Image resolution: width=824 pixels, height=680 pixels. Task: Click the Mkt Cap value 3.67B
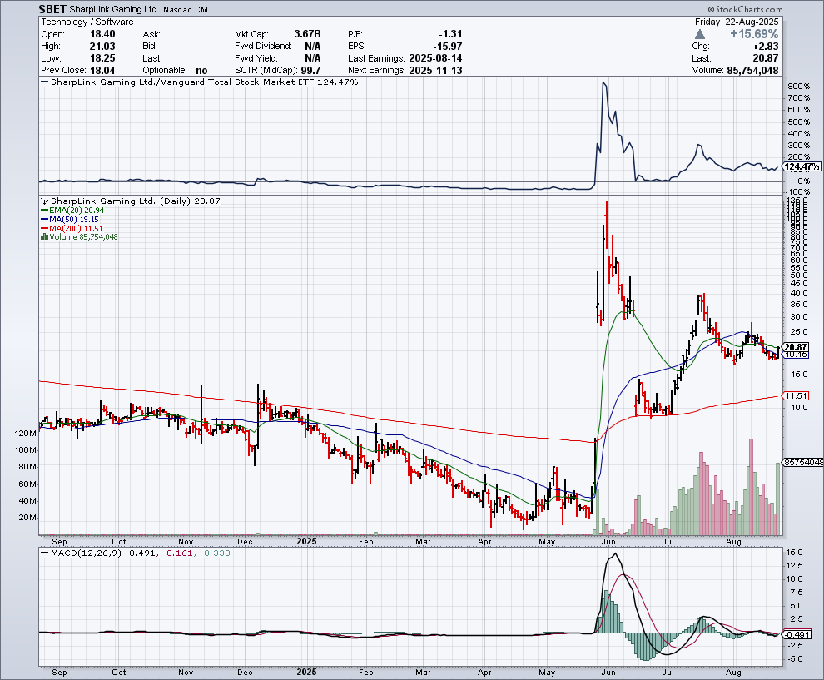307,34
